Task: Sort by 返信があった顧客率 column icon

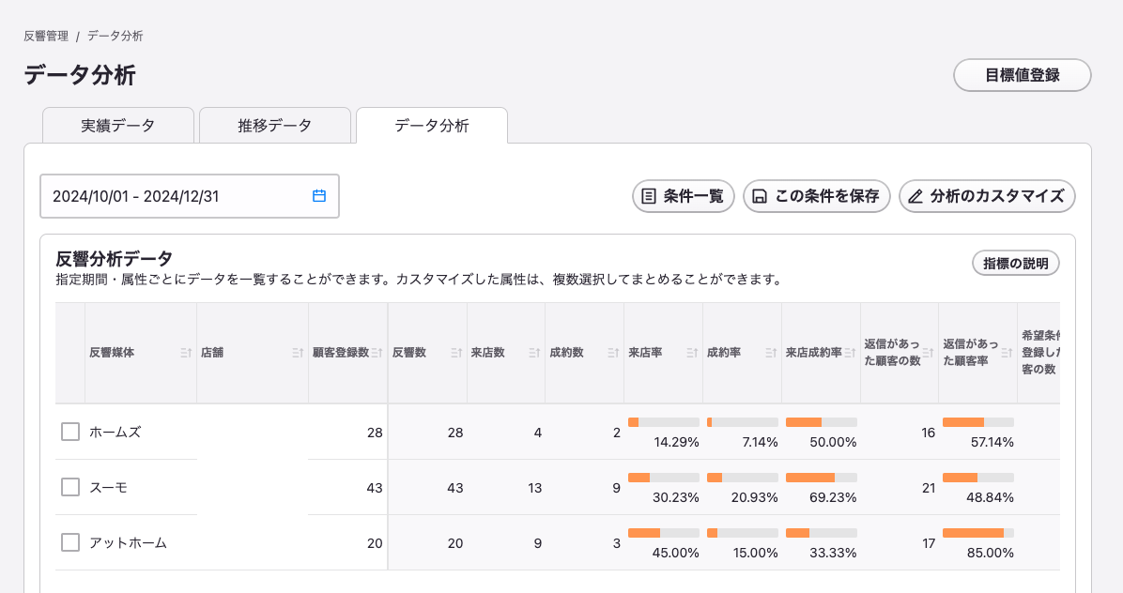Action: point(1007,353)
